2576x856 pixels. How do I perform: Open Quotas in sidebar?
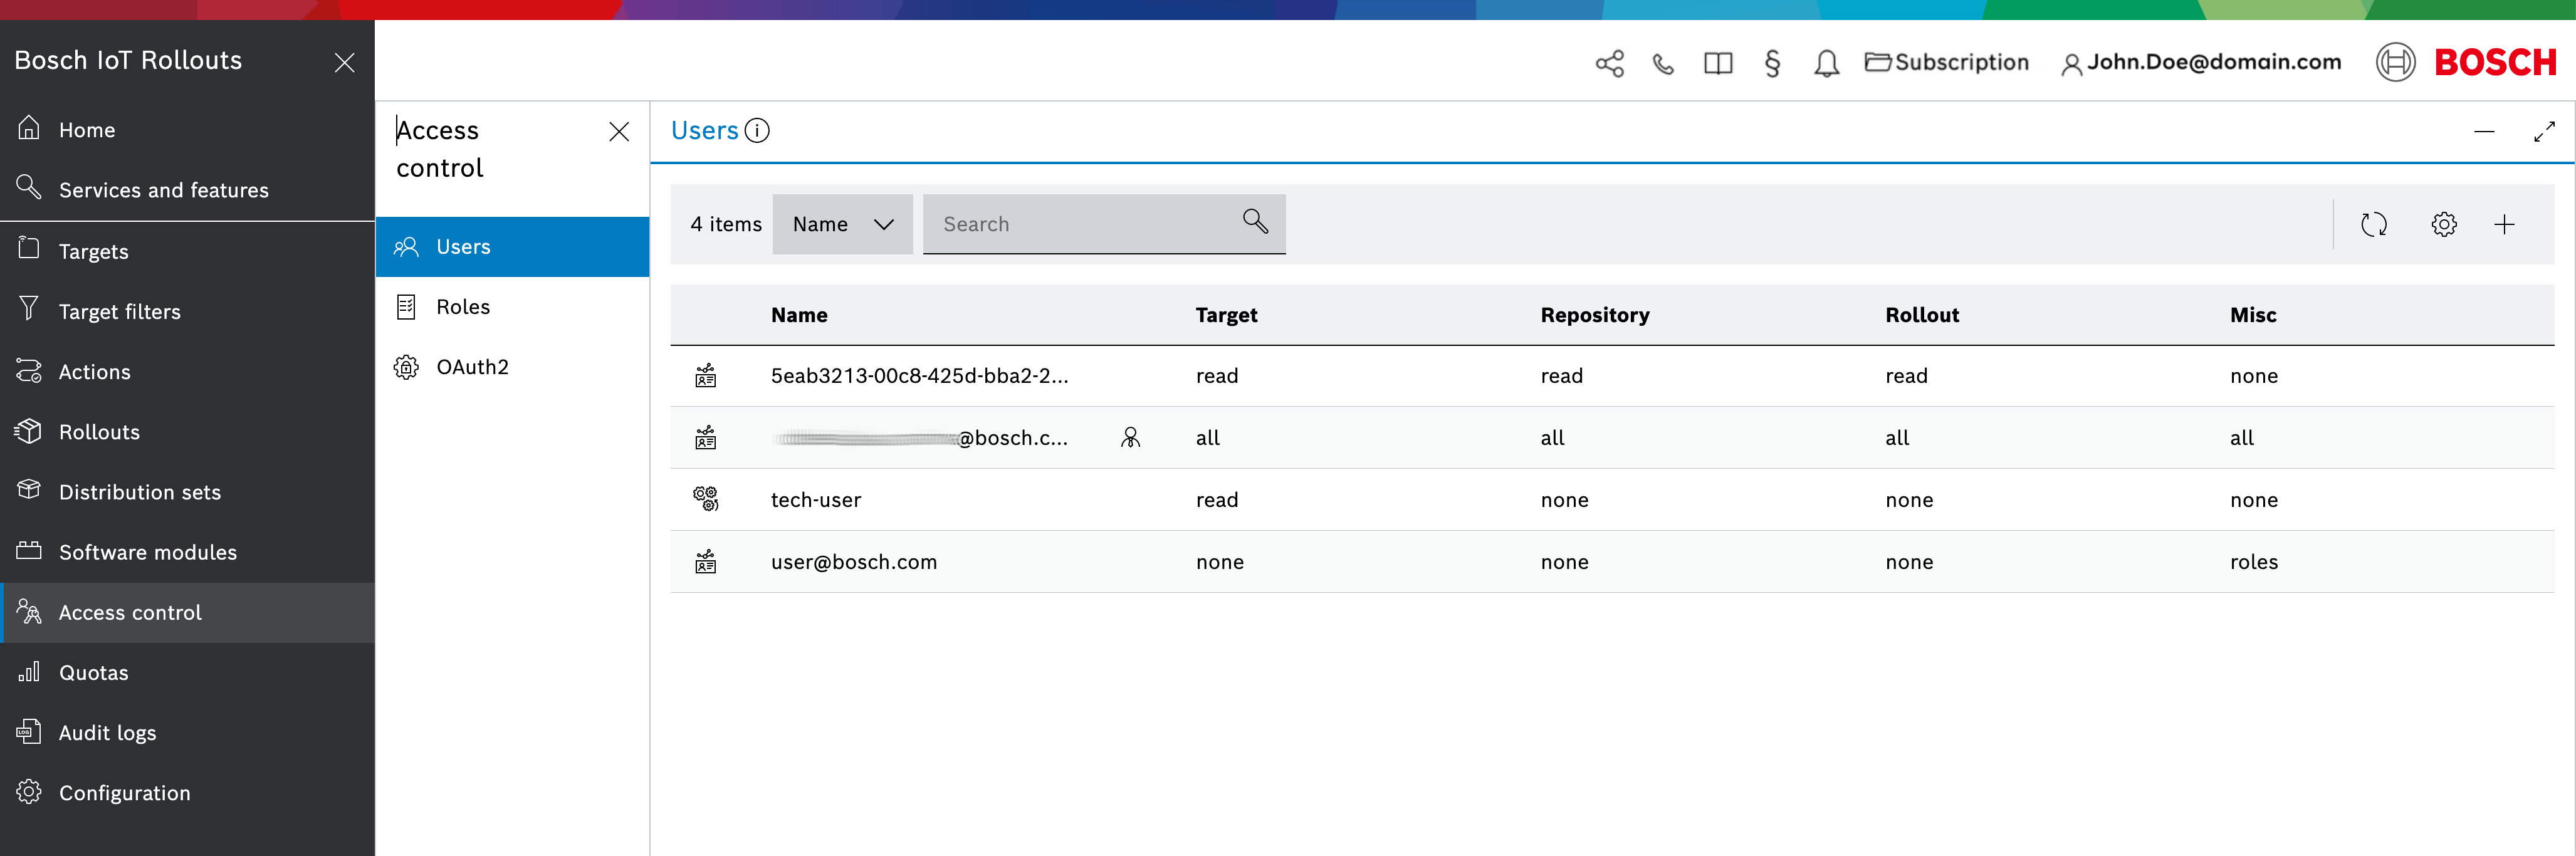187,672
